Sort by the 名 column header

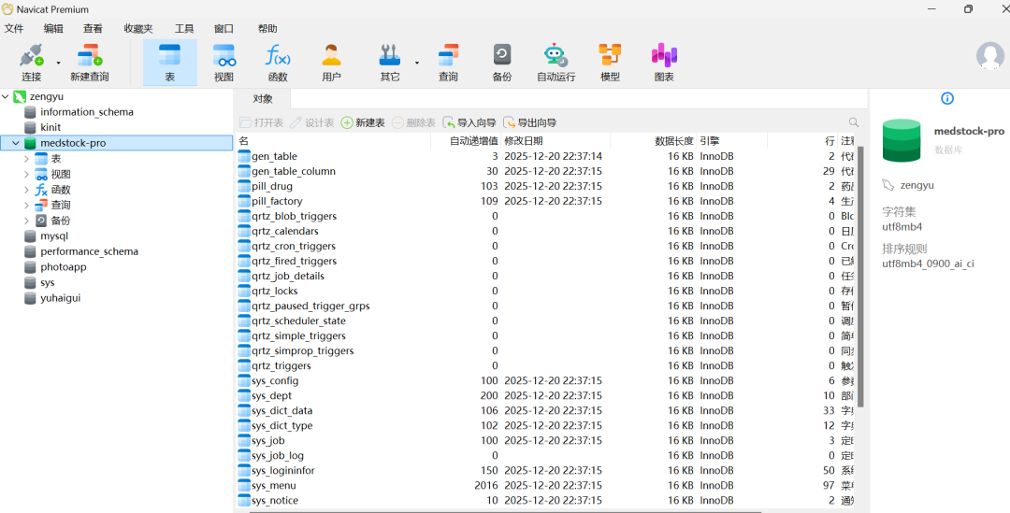pyautogui.click(x=334, y=141)
